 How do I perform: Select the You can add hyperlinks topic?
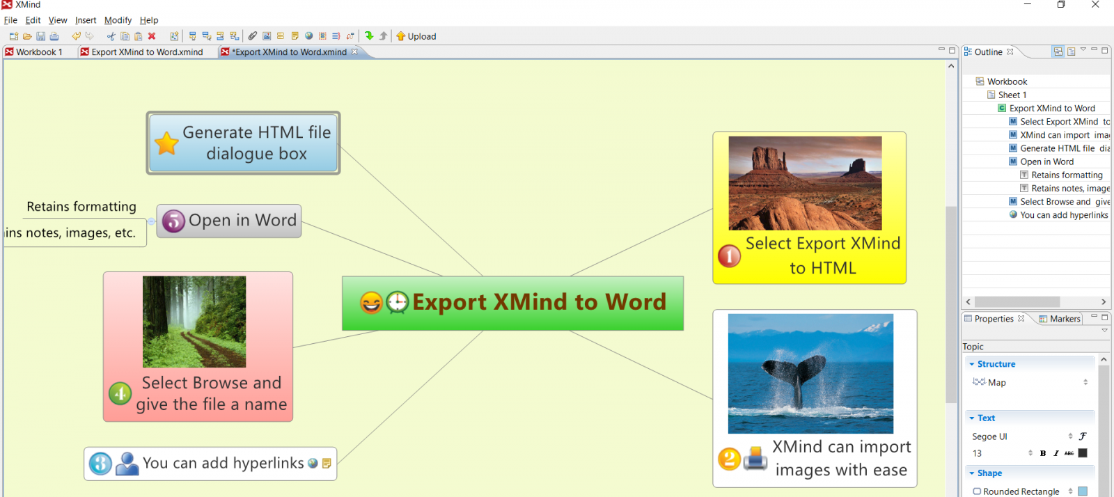click(x=210, y=464)
